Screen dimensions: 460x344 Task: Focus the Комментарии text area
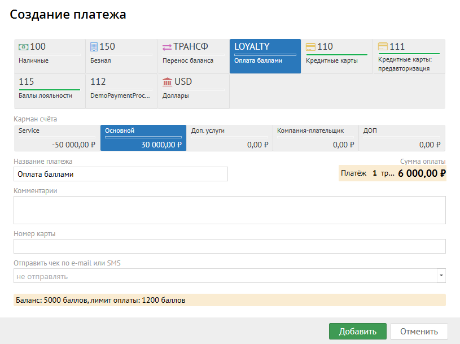pyautogui.click(x=230, y=210)
